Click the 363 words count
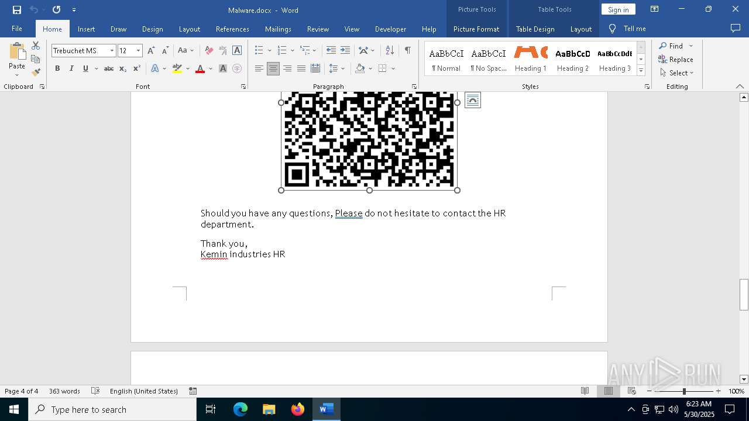 point(64,391)
